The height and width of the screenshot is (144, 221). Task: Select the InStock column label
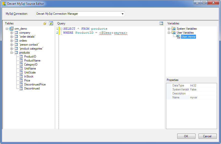(29, 76)
